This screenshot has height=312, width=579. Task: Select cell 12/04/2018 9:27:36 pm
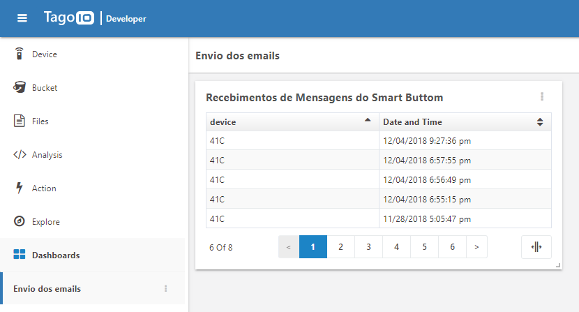pos(465,141)
